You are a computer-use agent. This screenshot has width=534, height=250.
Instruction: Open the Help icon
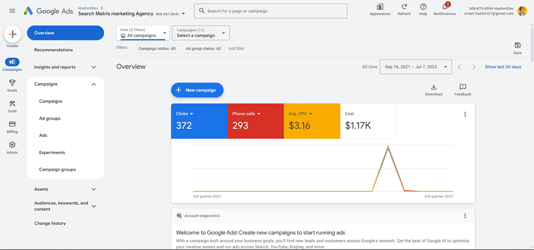point(423,7)
